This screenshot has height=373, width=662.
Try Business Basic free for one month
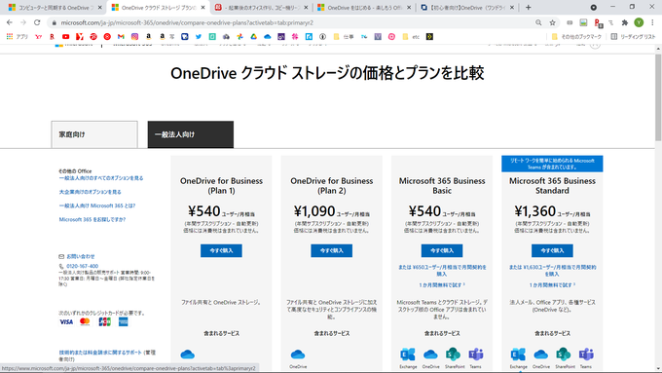[442, 285]
